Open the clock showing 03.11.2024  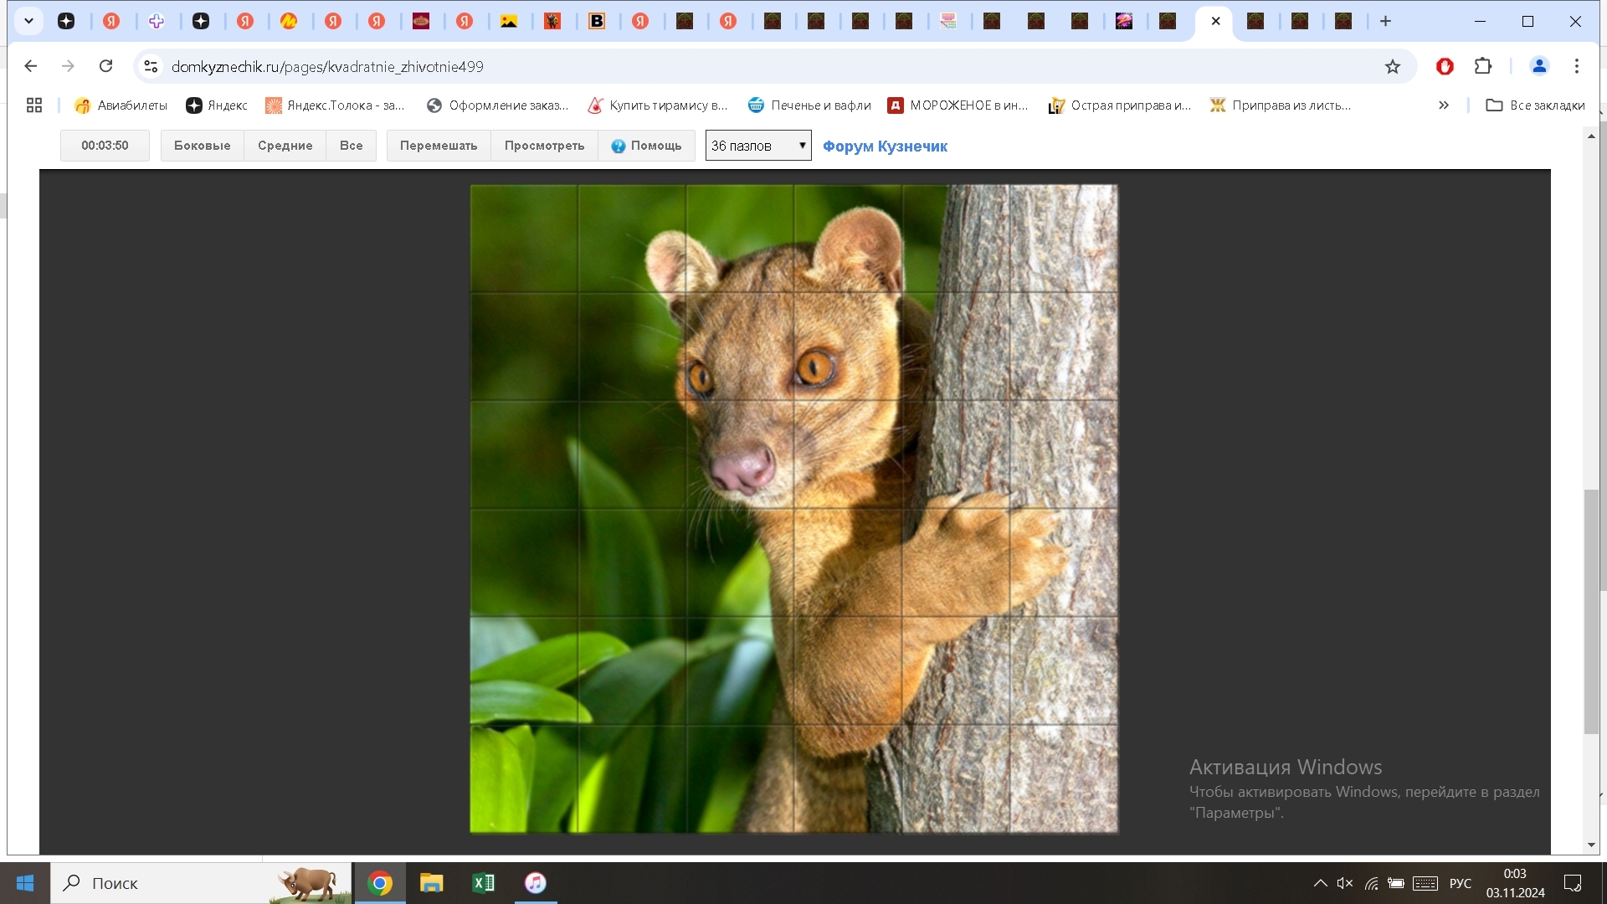[1515, 883]
